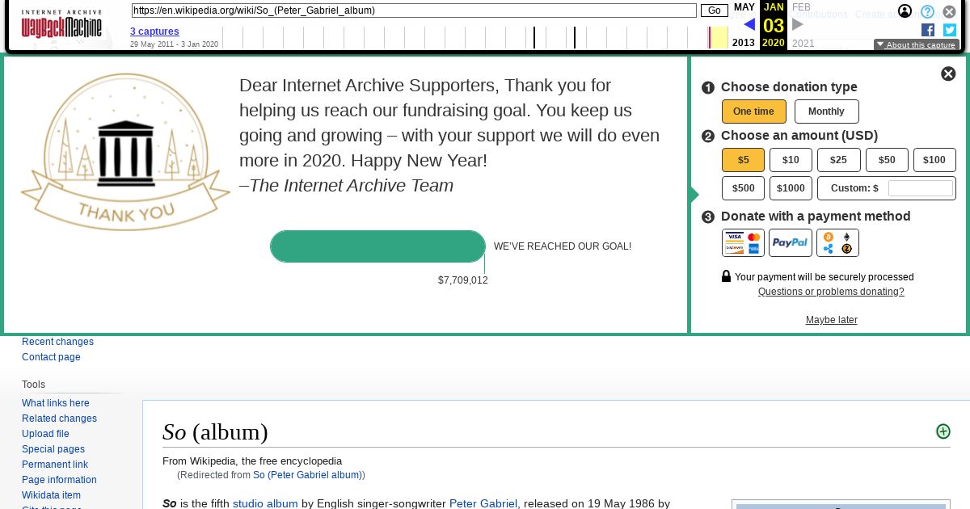Close the donation banner
Viewport: 970px width, 509px height.
948,74
